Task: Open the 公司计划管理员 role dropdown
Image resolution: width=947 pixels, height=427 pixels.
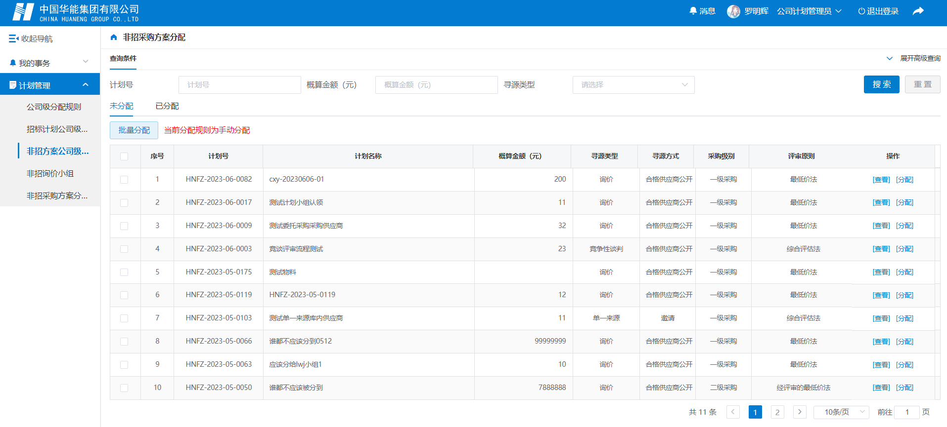Action: coord(809,11)
